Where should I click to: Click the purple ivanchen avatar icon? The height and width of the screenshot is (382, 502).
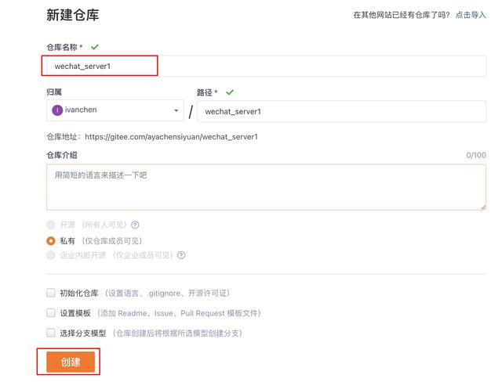57,110
